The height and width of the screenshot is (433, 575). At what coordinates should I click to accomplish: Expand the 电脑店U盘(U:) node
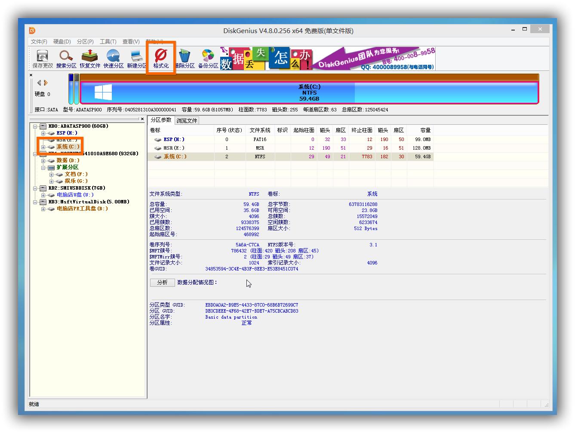(x=43, y=195)
